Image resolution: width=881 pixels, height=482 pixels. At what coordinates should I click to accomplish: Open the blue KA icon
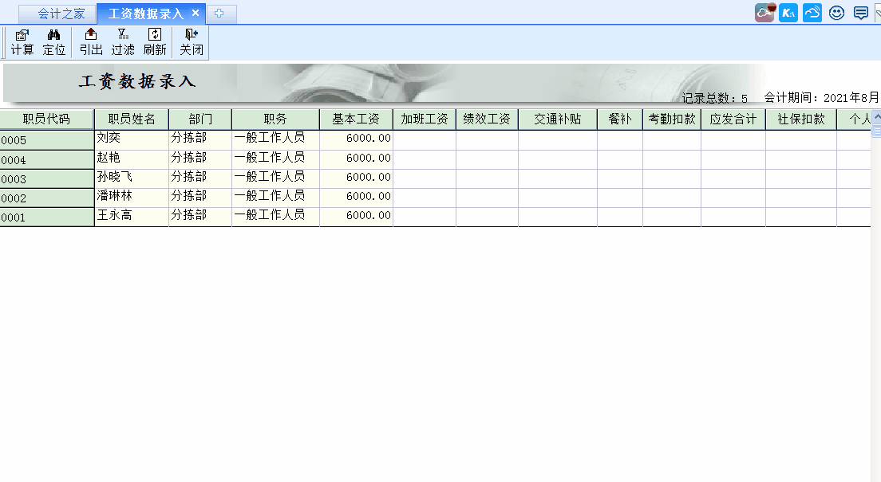(x=788, y=13)
